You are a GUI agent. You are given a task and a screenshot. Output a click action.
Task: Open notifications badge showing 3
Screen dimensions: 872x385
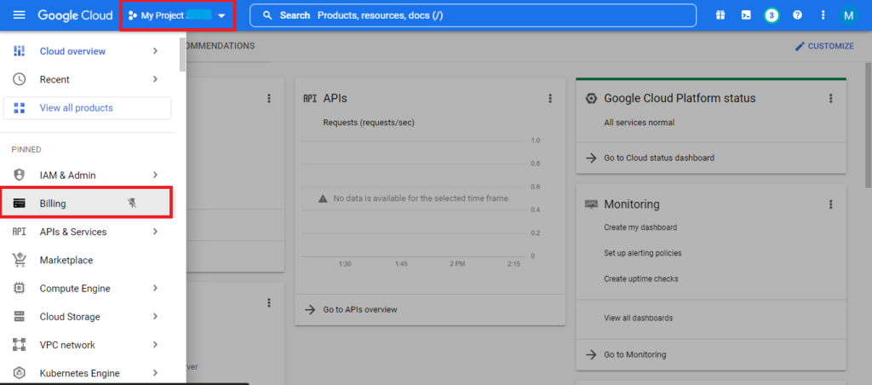click(x=772, y=15)
